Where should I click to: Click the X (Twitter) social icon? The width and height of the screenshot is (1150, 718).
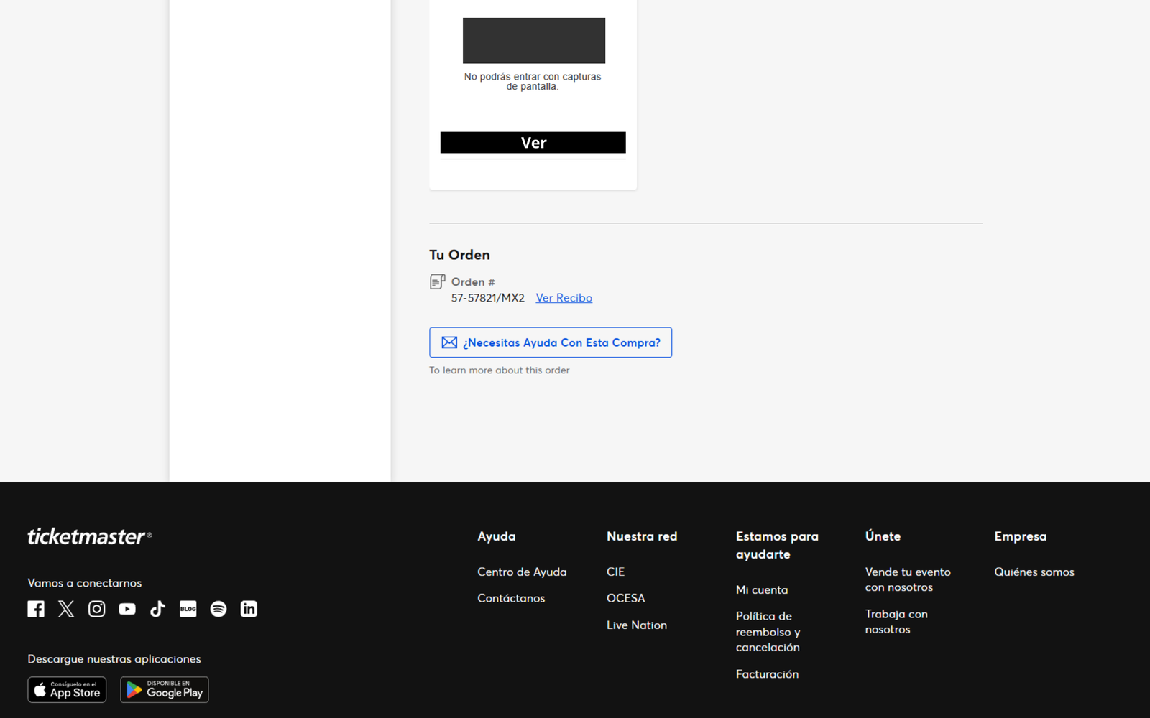pos(66,609)
